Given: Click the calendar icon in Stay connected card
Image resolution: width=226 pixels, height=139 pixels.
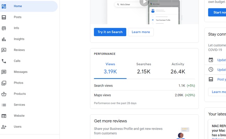Looking at the screenshot, I should [211, 60].
